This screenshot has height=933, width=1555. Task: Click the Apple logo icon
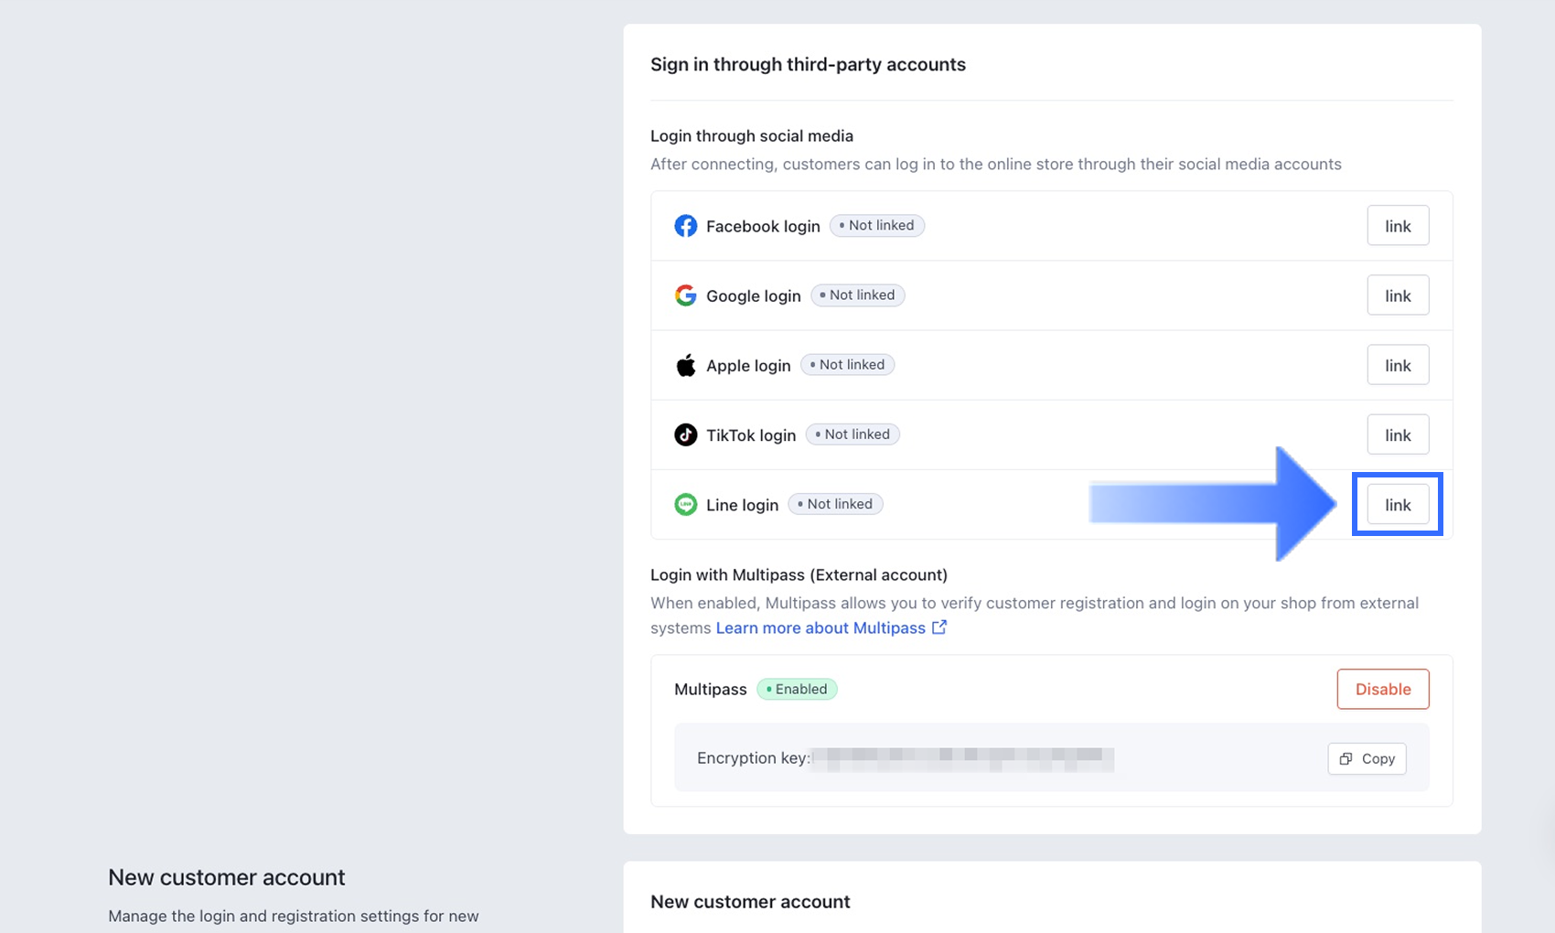click(685, 365)
